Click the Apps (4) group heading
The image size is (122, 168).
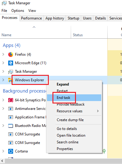(12, 45)
